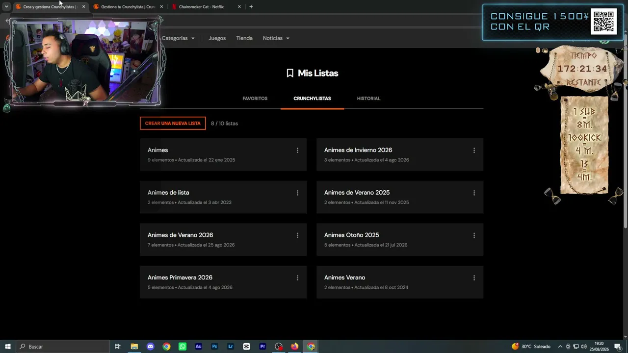Switch to Gestiona tu Crunchylista browser tab

tap(129, 7)
